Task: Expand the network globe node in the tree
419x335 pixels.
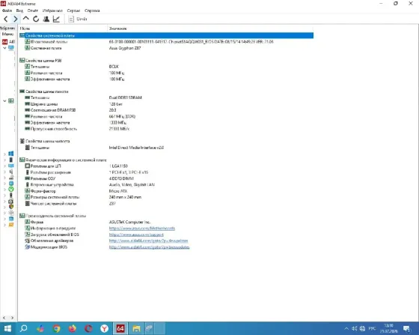Action: (4, 184)
